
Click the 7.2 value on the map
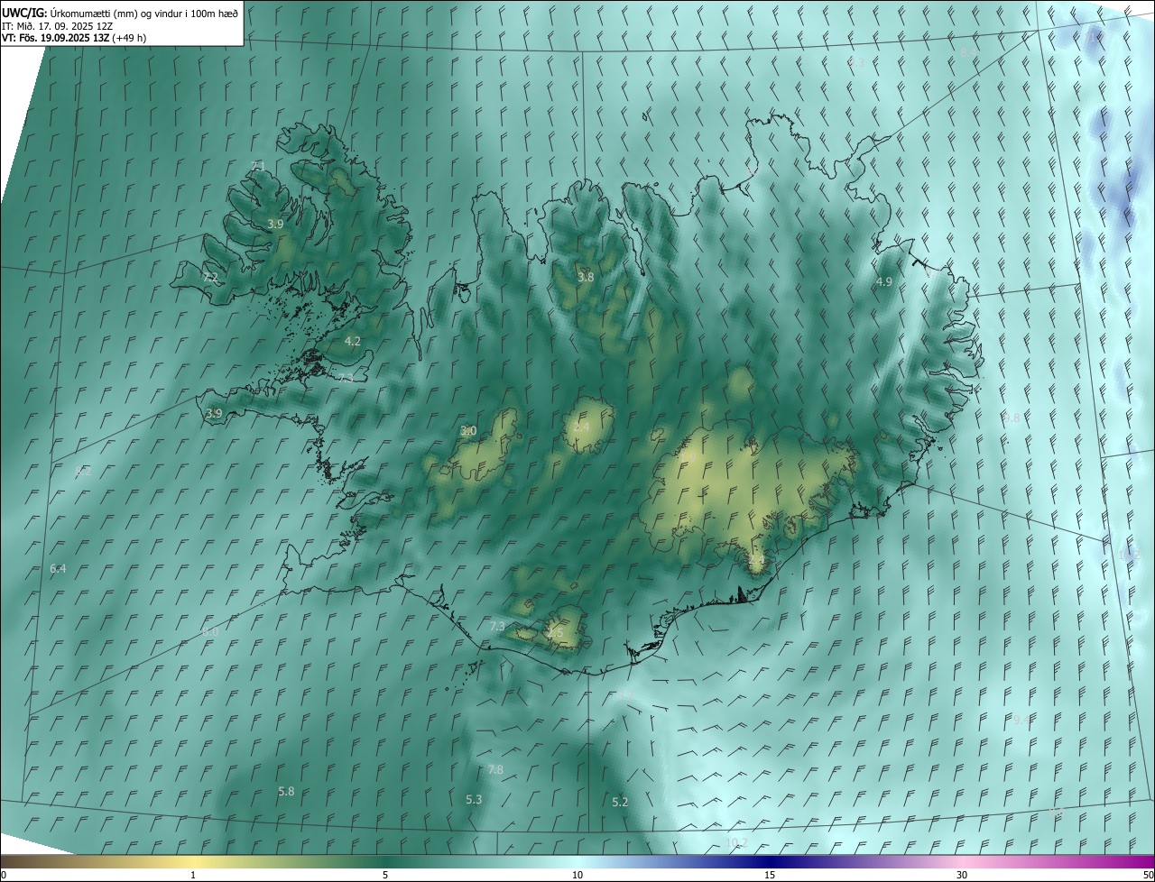click(210, 278)
